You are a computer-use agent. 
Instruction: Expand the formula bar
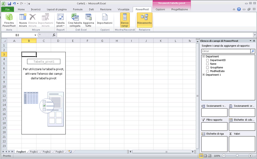(254, 35)
